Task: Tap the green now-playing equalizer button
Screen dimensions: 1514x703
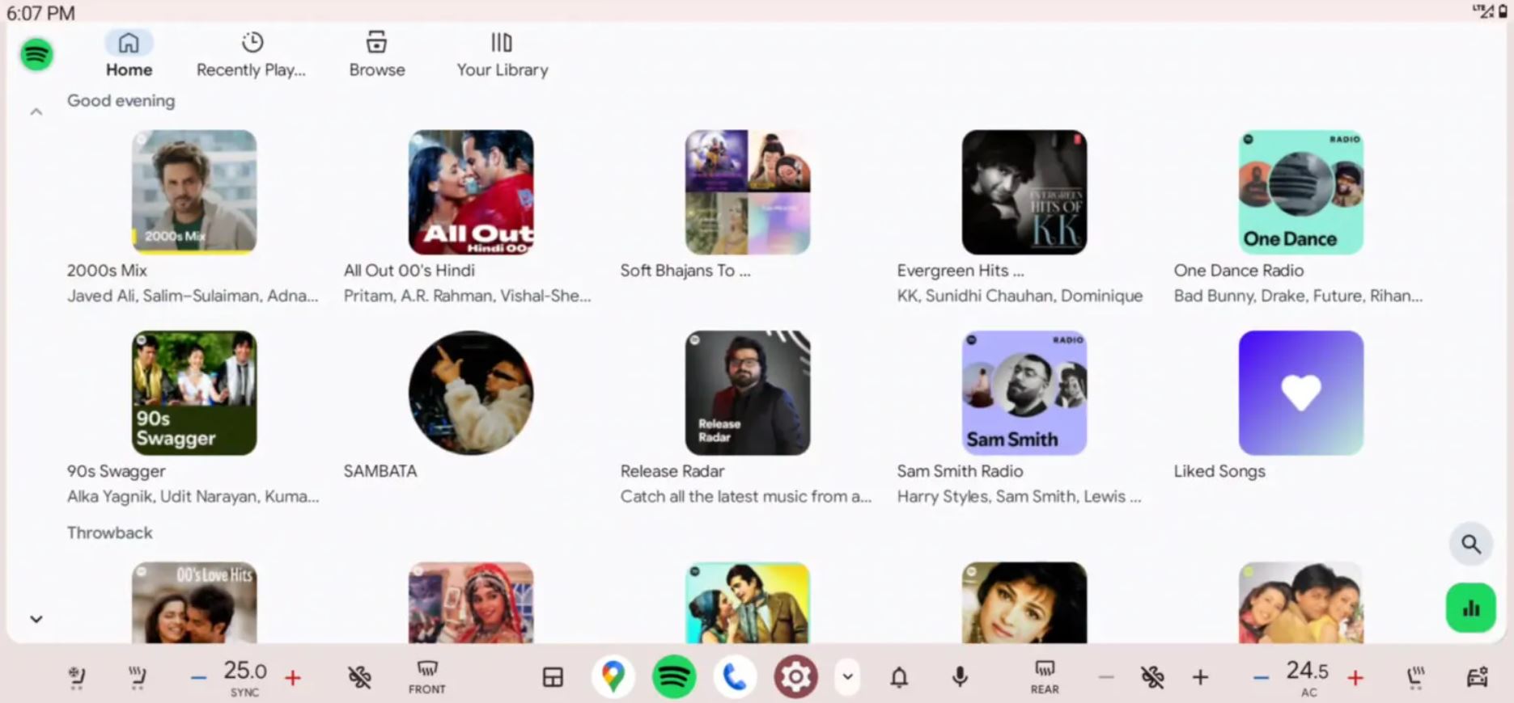Action: [x=1470, y=608]
